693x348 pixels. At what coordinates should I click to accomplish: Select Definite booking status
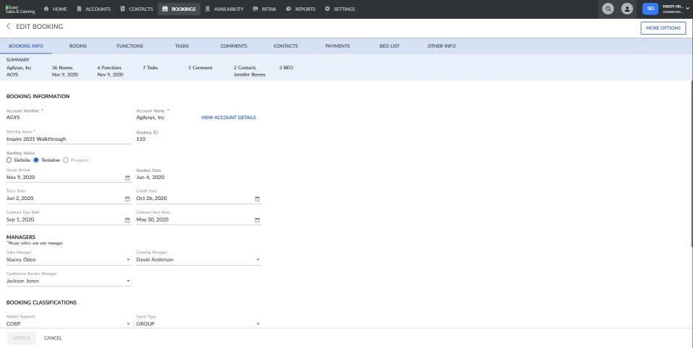[x=9, y=160]
